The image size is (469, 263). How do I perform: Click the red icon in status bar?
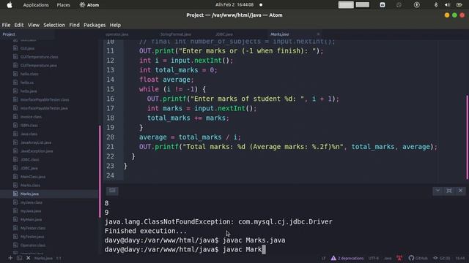(399, 258)
